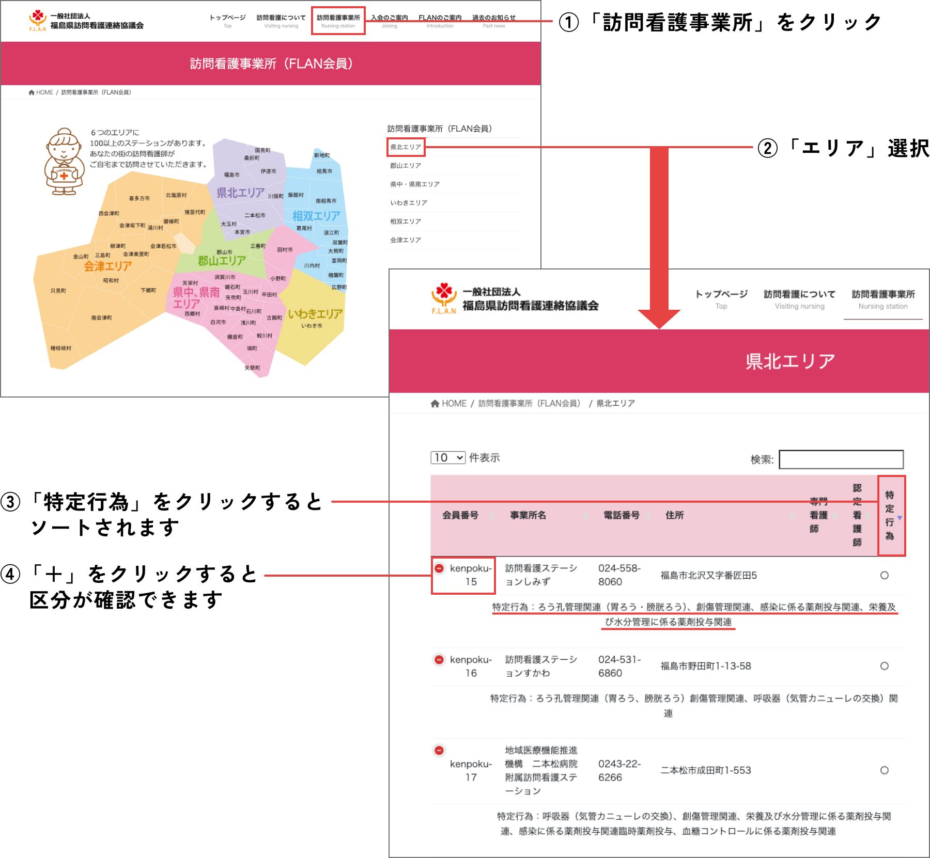Click the F.L.A.N logo in top-left header
The image size is (930, 858).
click(x=37, y=20)
